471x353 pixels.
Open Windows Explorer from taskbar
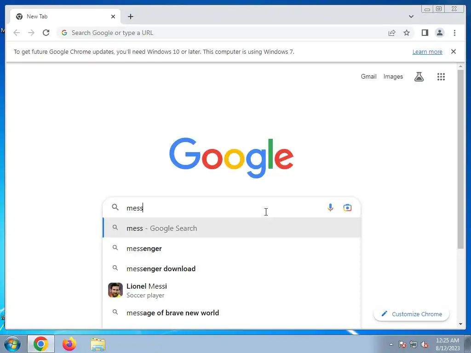click(x=98, y=344)
